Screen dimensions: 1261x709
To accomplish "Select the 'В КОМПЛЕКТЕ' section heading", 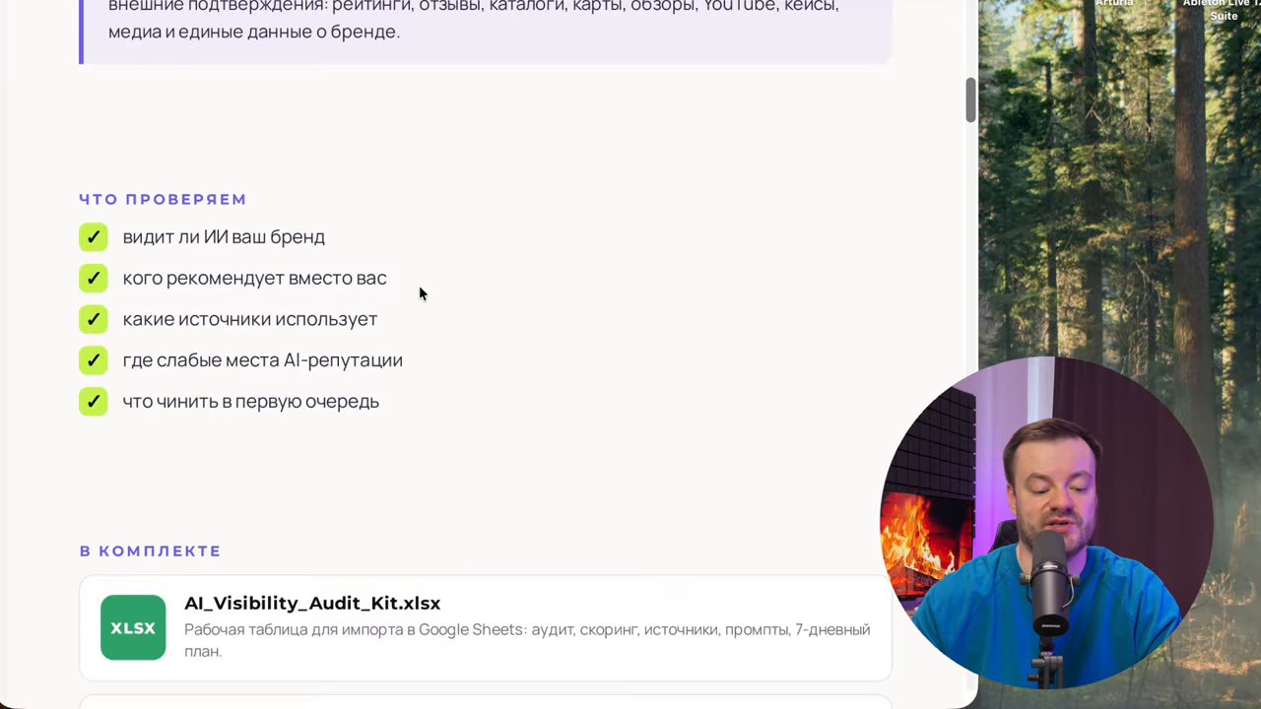I will click(x=150, y=551).
